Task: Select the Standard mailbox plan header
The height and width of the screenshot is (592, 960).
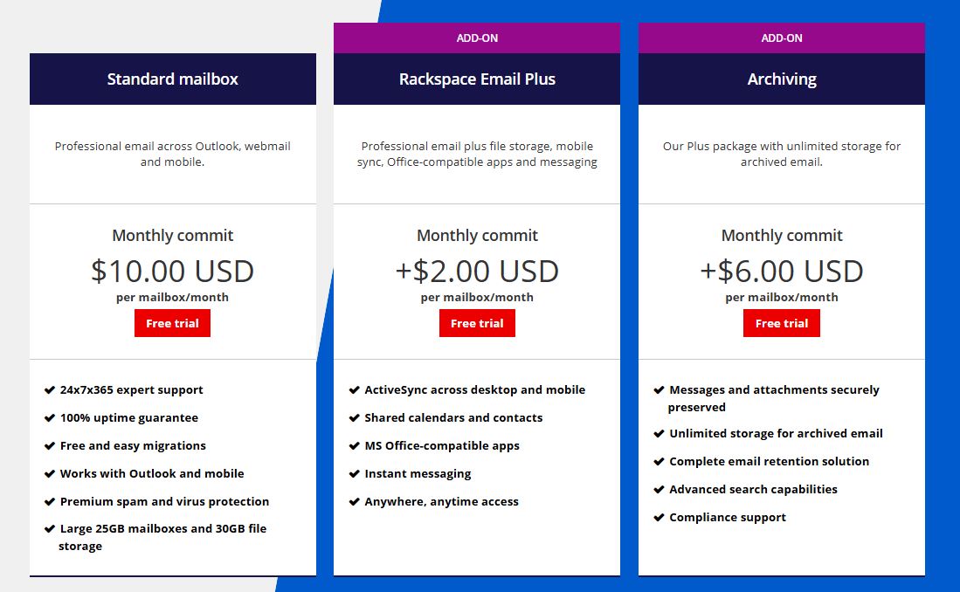Action: [172, 79]
